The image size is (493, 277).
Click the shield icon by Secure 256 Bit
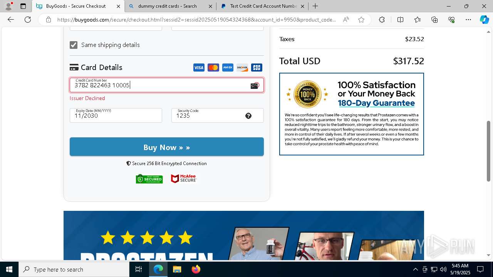pyautogui.click(x=129, y=164)
